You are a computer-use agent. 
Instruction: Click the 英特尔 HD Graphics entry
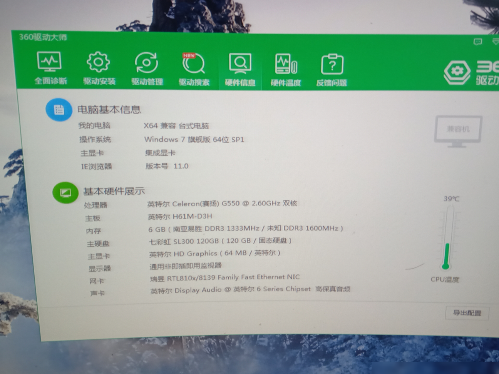[215, 254]
